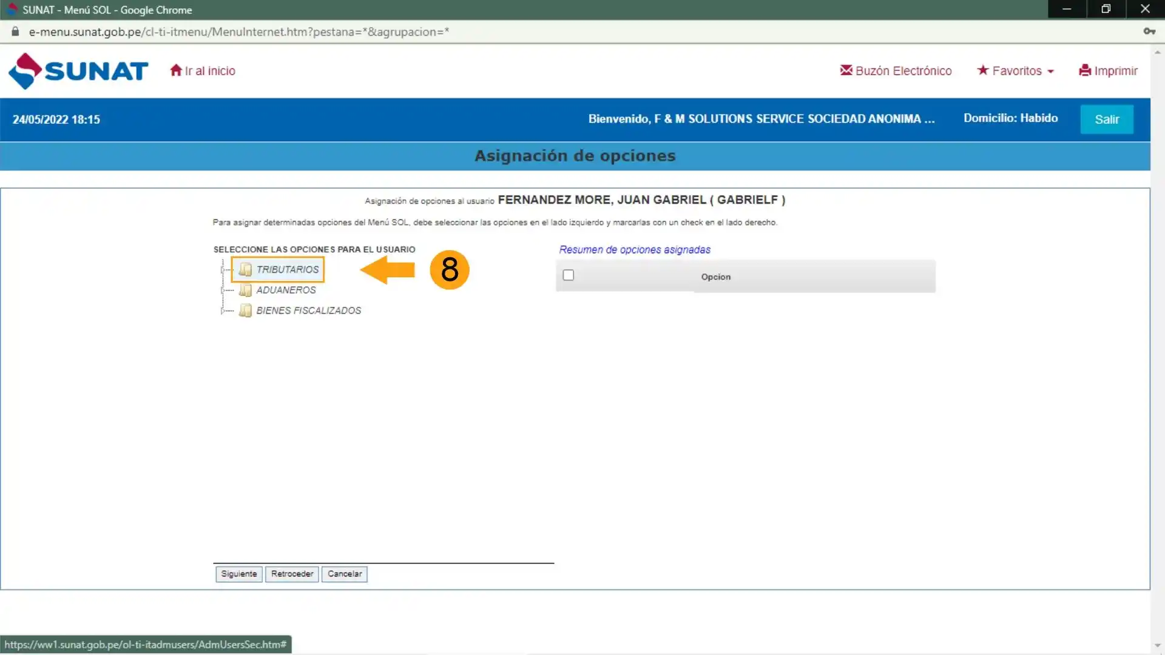This screenshot has width=1165, height=655.
Task: Expand the BIENES FISCALIZADOS tree node
Action: (x=223, y=311)
